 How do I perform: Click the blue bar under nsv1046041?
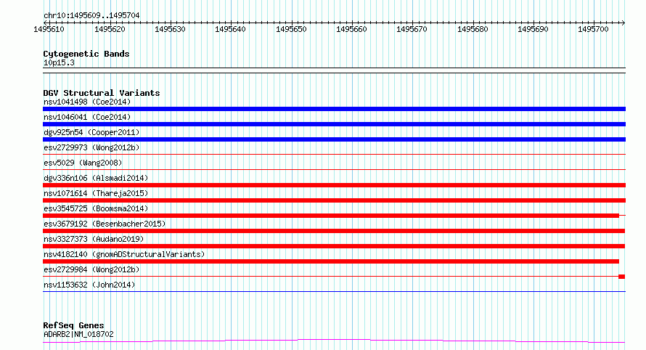coord(334,124)
